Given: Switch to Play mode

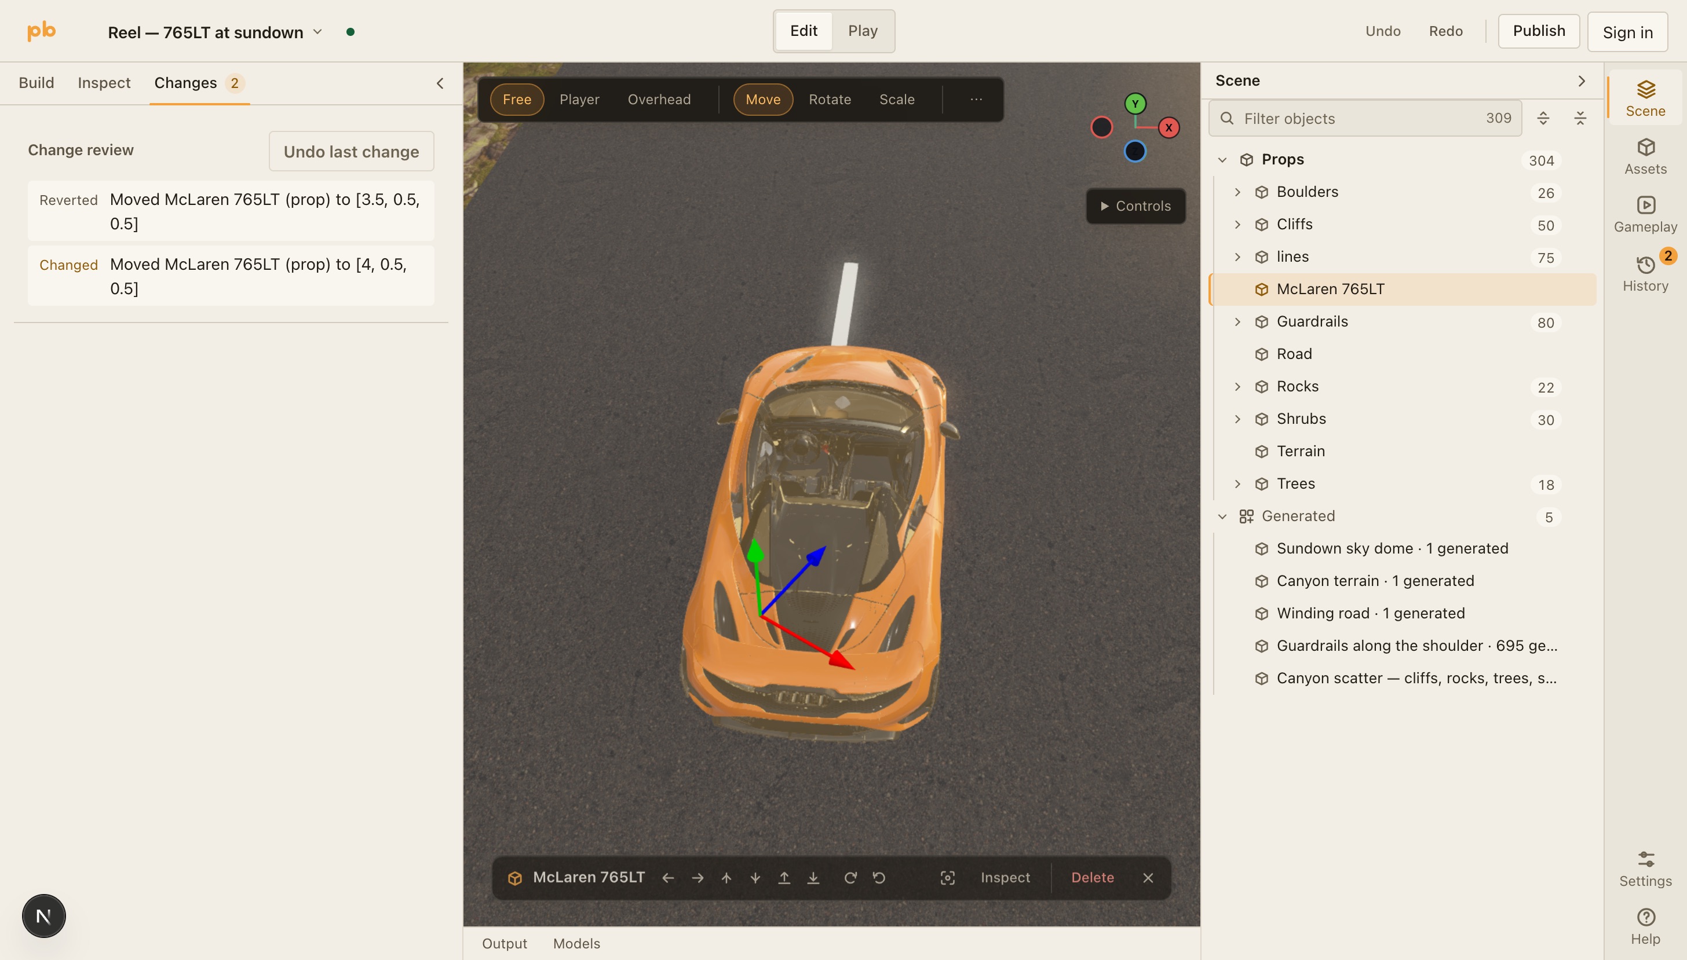Looking at the screenshot, I should click(x=863, y=31).
